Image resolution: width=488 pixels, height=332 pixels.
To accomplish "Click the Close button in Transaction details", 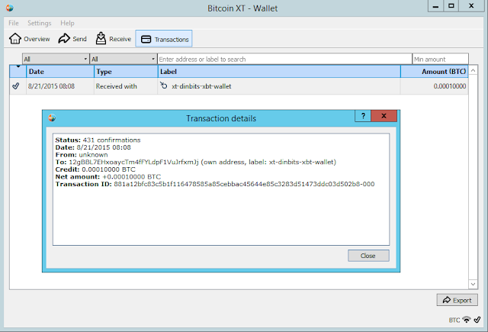I will [x=368, y=256].
